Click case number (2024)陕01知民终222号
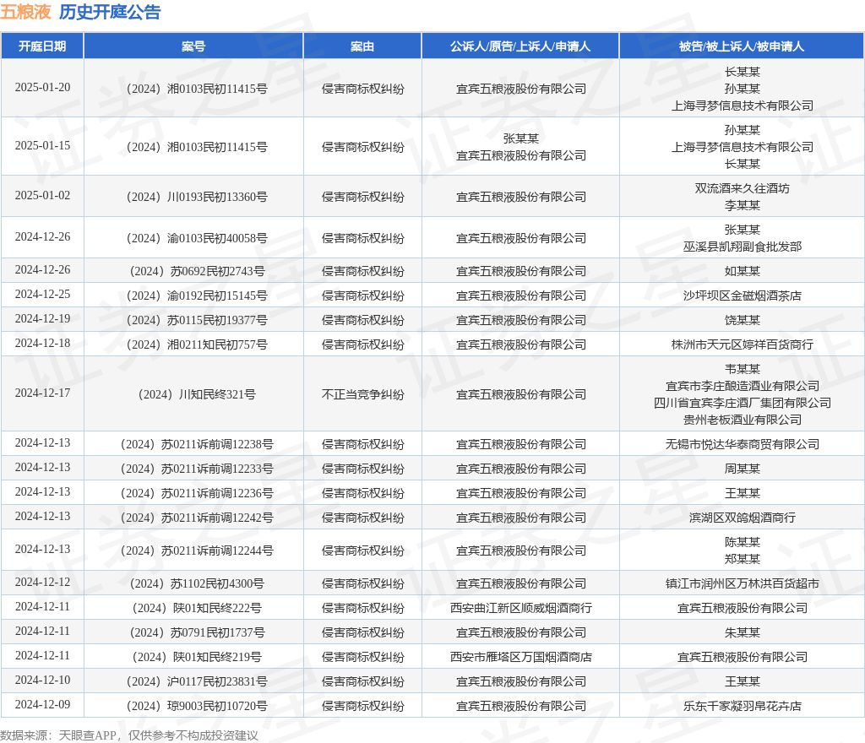The height and width of the screenshot is (743, 865). coord(197,608)
